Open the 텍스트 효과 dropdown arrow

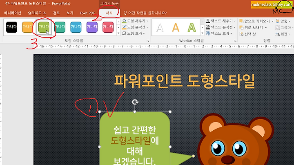(231, 33)
